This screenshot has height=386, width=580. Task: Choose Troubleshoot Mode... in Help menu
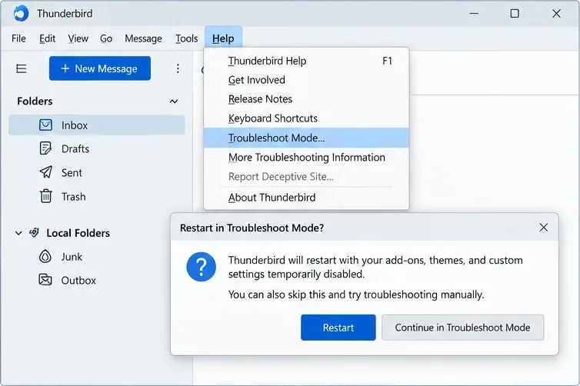306,138
